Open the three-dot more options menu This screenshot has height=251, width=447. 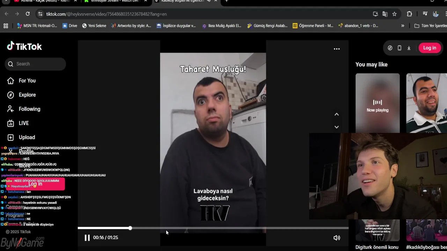point(337,49)
